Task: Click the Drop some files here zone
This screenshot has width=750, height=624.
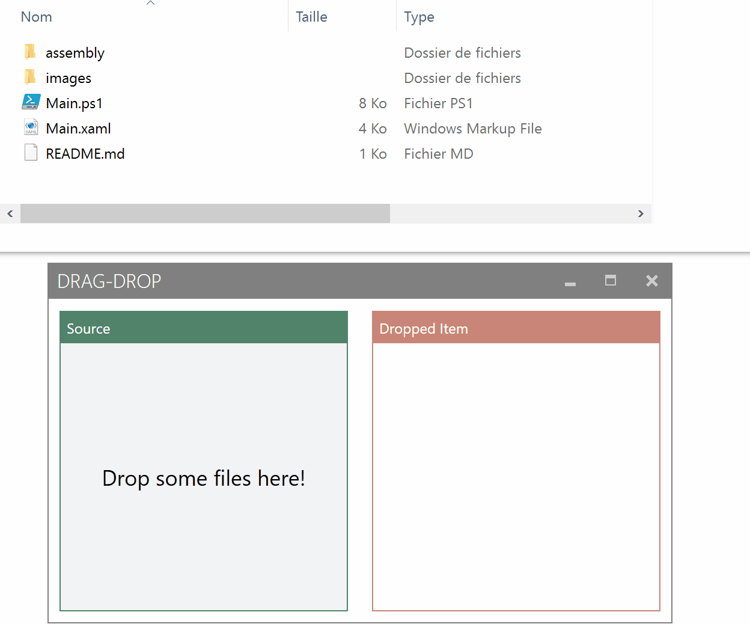Action: click(x=204, y=478)
